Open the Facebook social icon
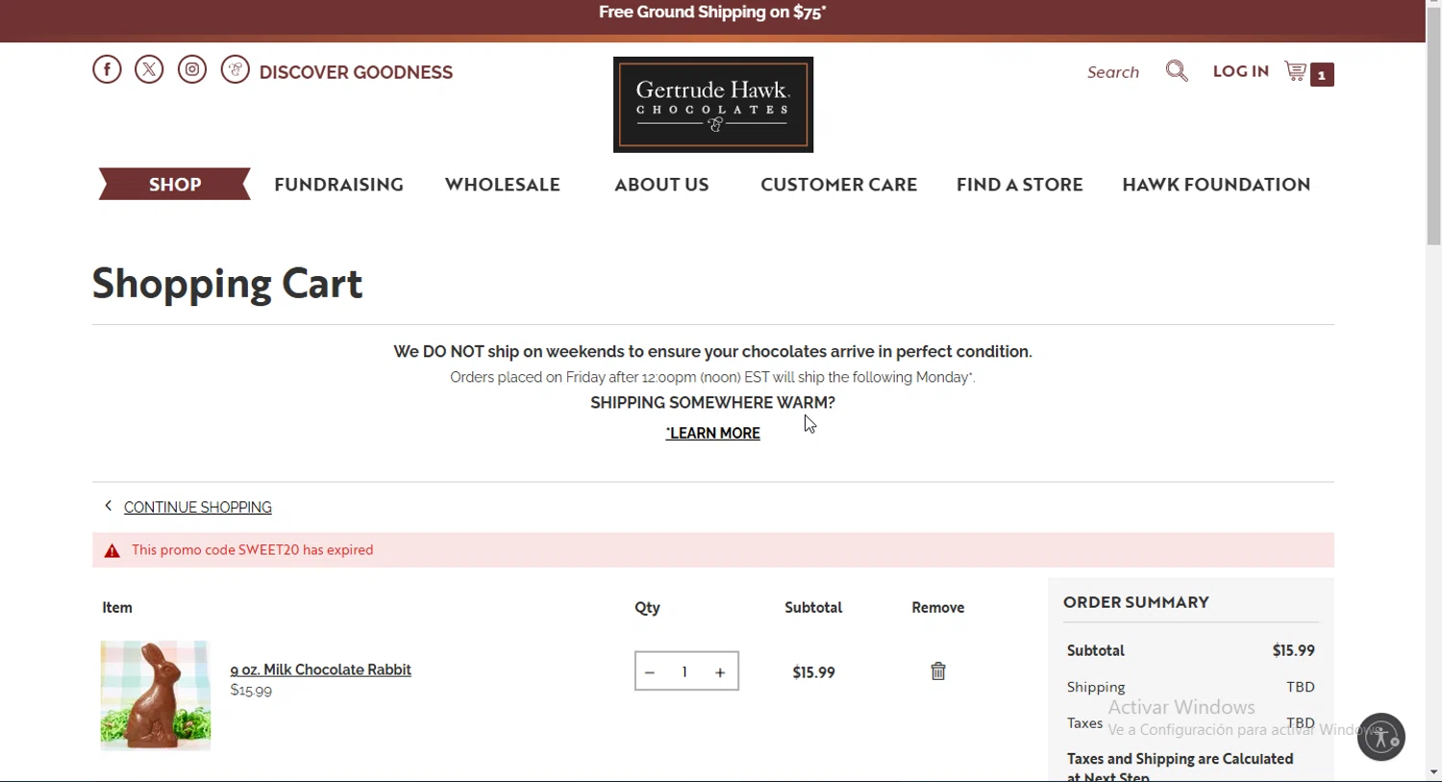Viewport: 1442px width, 782px height. (107, 69)
